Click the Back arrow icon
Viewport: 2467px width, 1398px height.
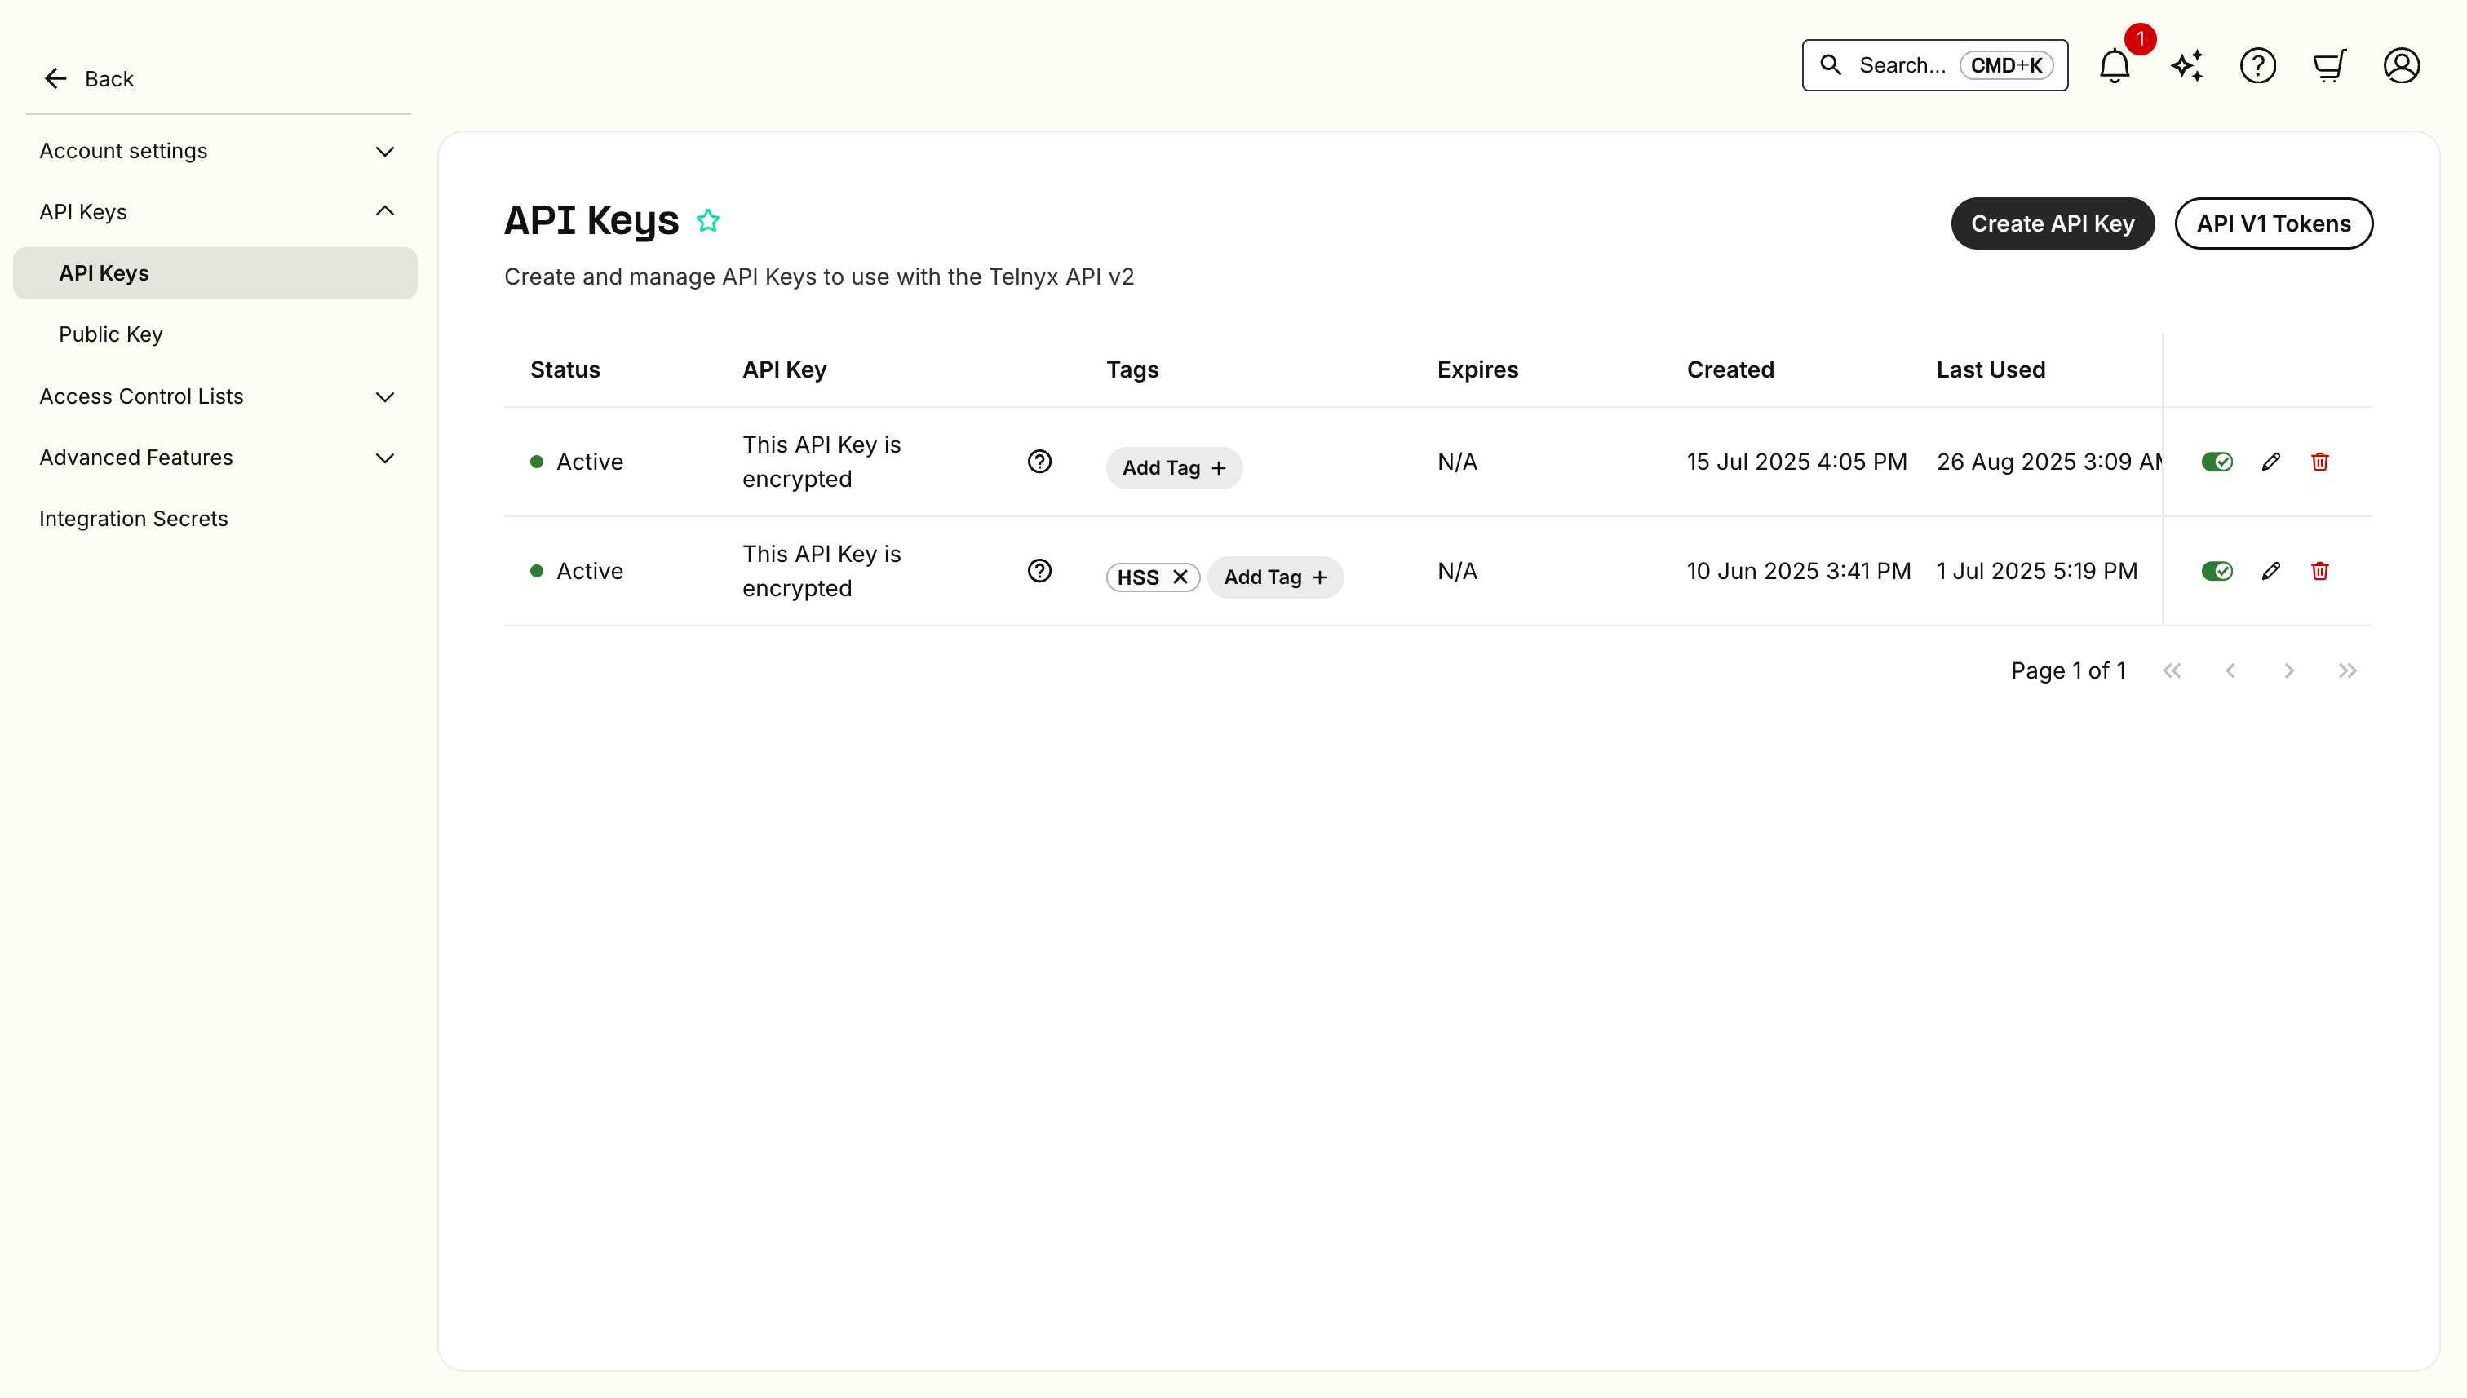(x=55, y=77)
